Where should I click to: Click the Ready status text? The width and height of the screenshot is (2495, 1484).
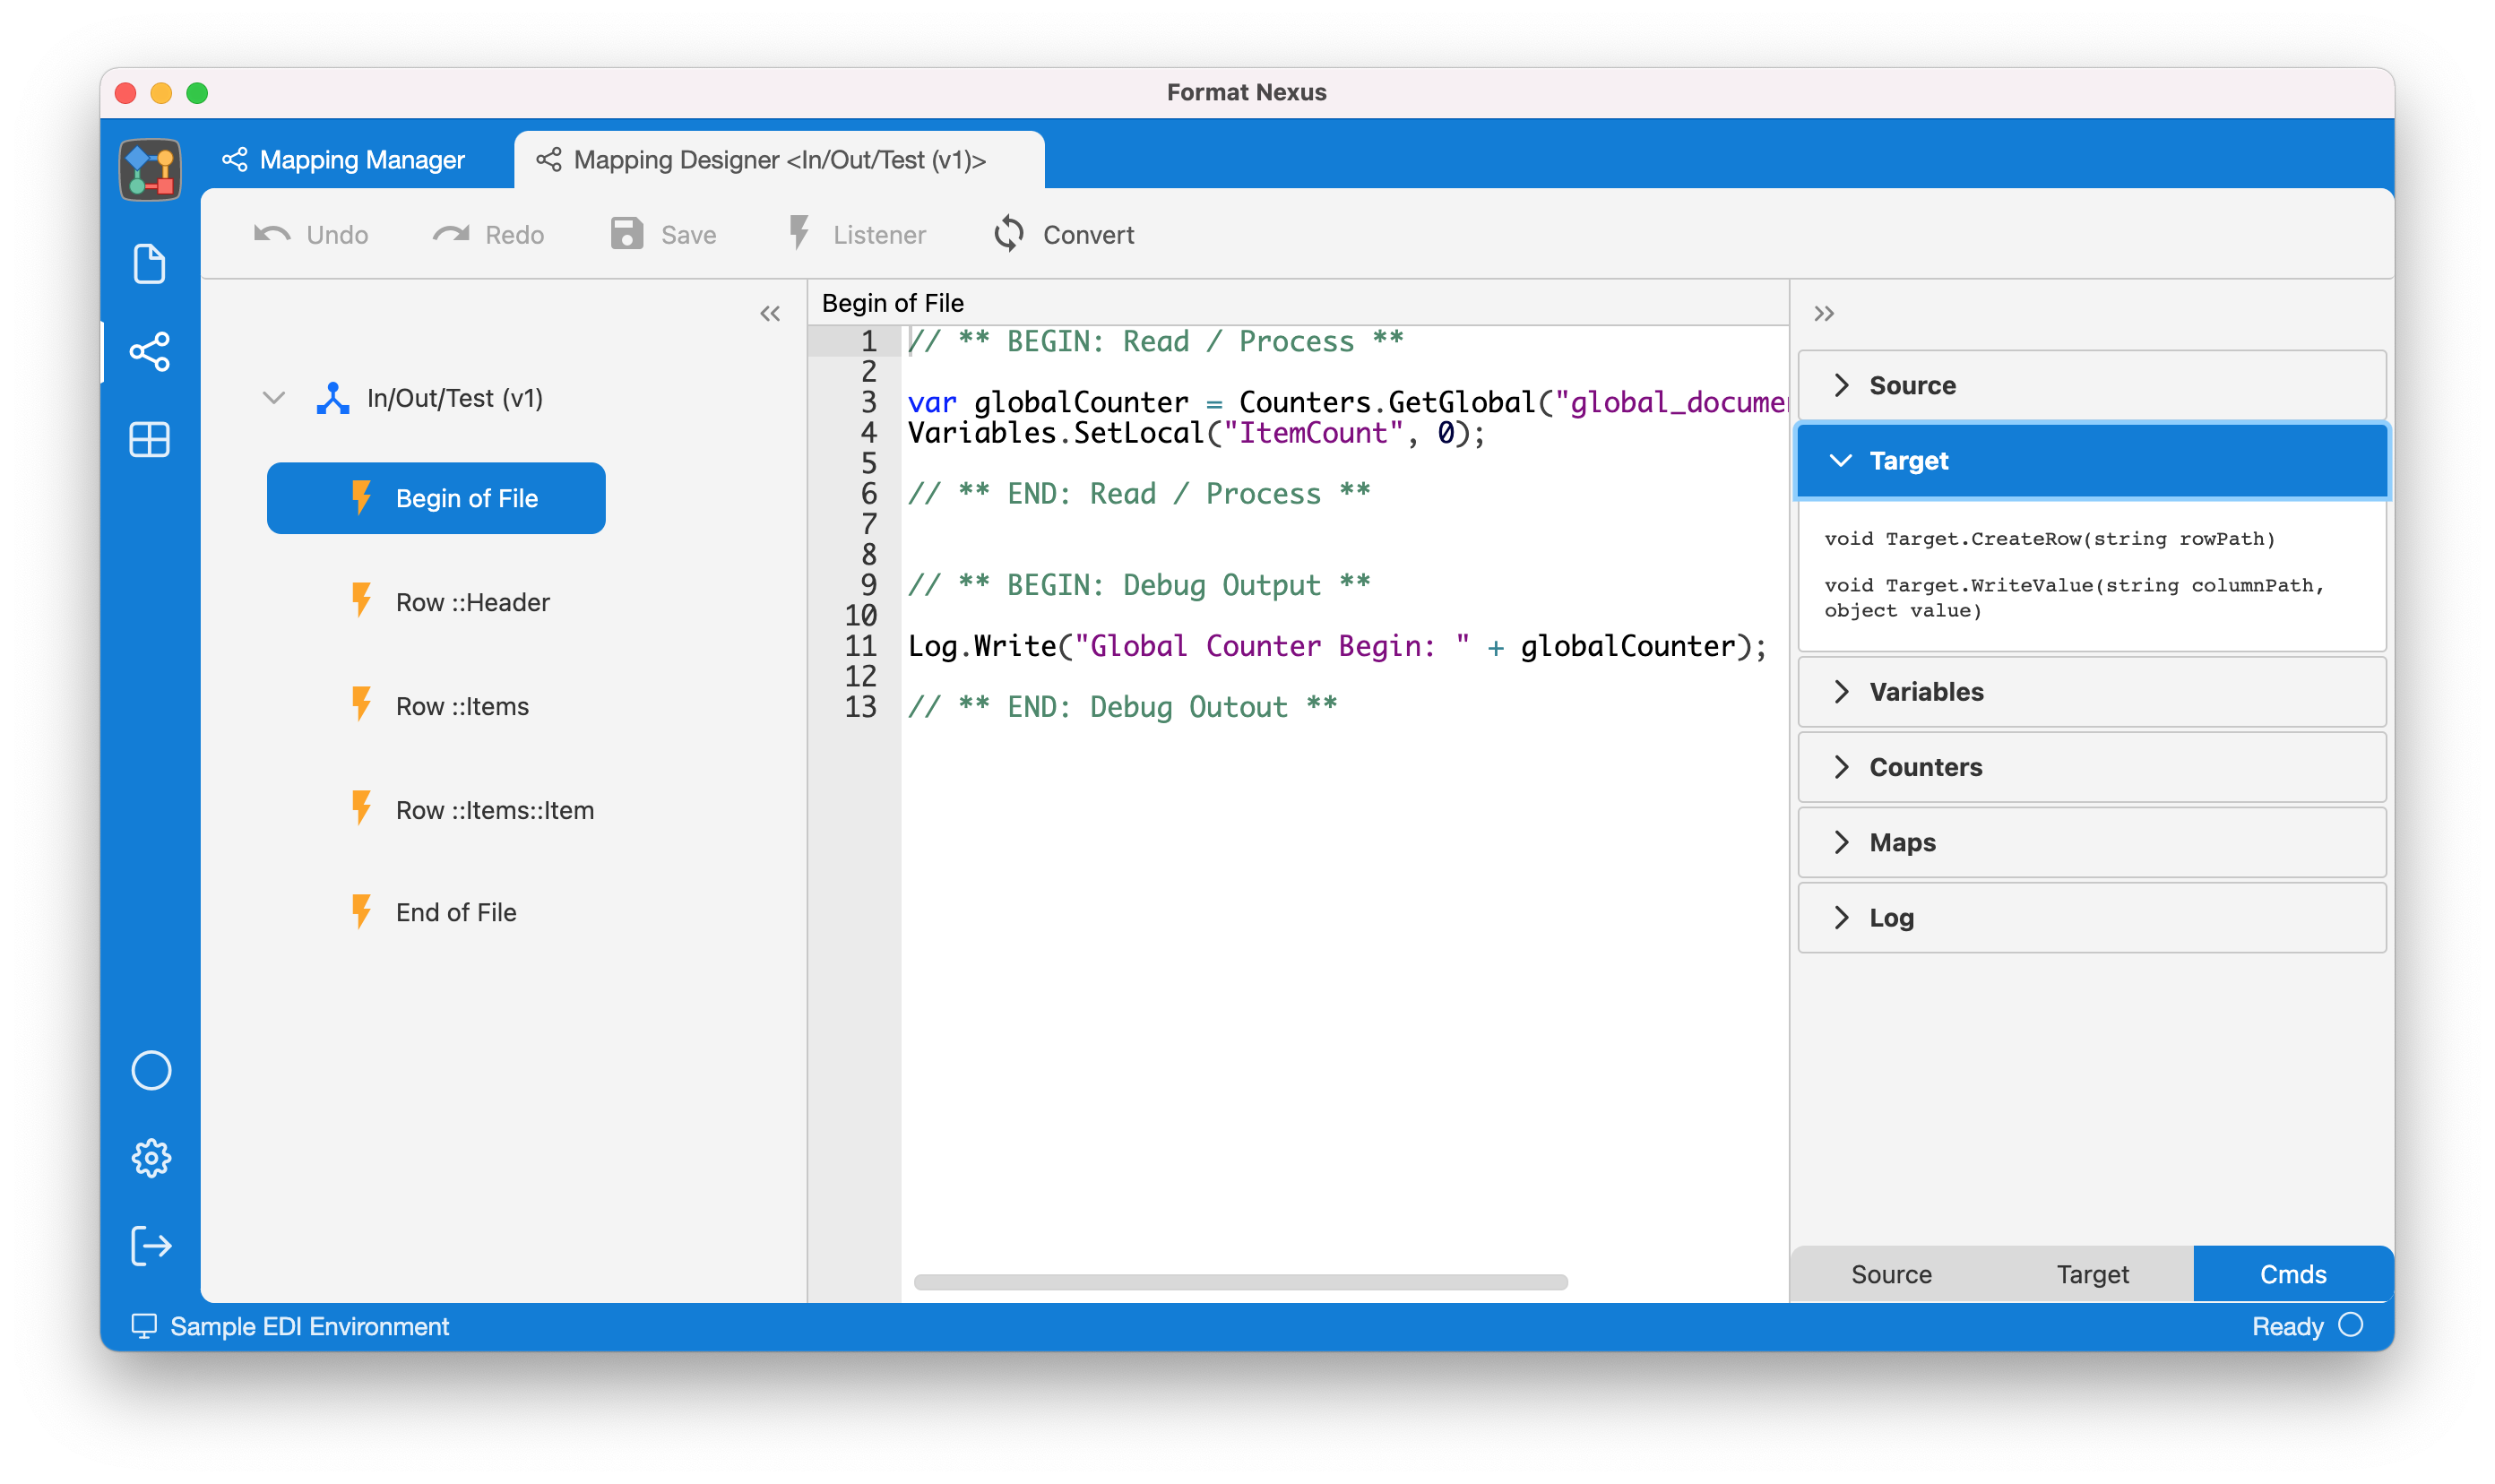pyautogui.click(x=2287, y=1326)
